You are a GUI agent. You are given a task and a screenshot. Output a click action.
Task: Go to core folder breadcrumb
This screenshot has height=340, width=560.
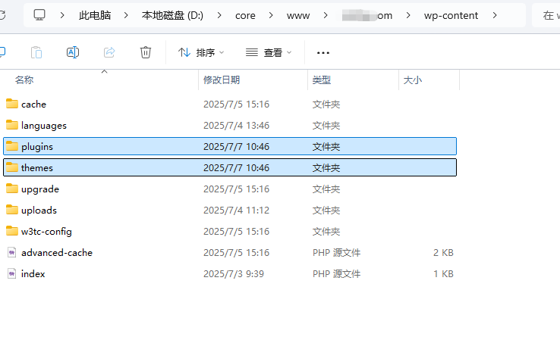(245, 16)
